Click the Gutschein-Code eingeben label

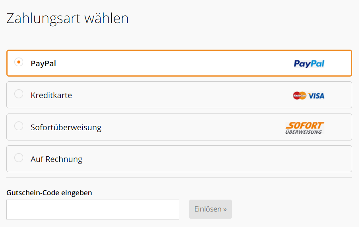[49, 193]
